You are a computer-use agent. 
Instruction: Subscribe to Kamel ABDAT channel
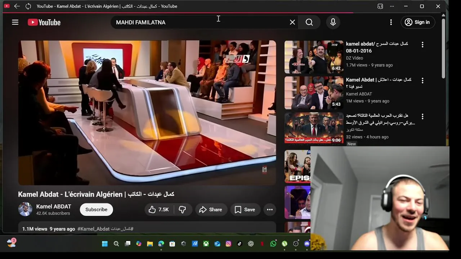click(96, 209)
